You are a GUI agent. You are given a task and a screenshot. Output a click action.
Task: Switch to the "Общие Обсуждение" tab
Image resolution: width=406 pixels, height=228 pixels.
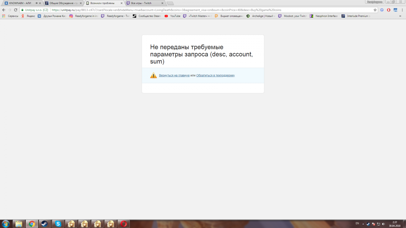point(62,3)
